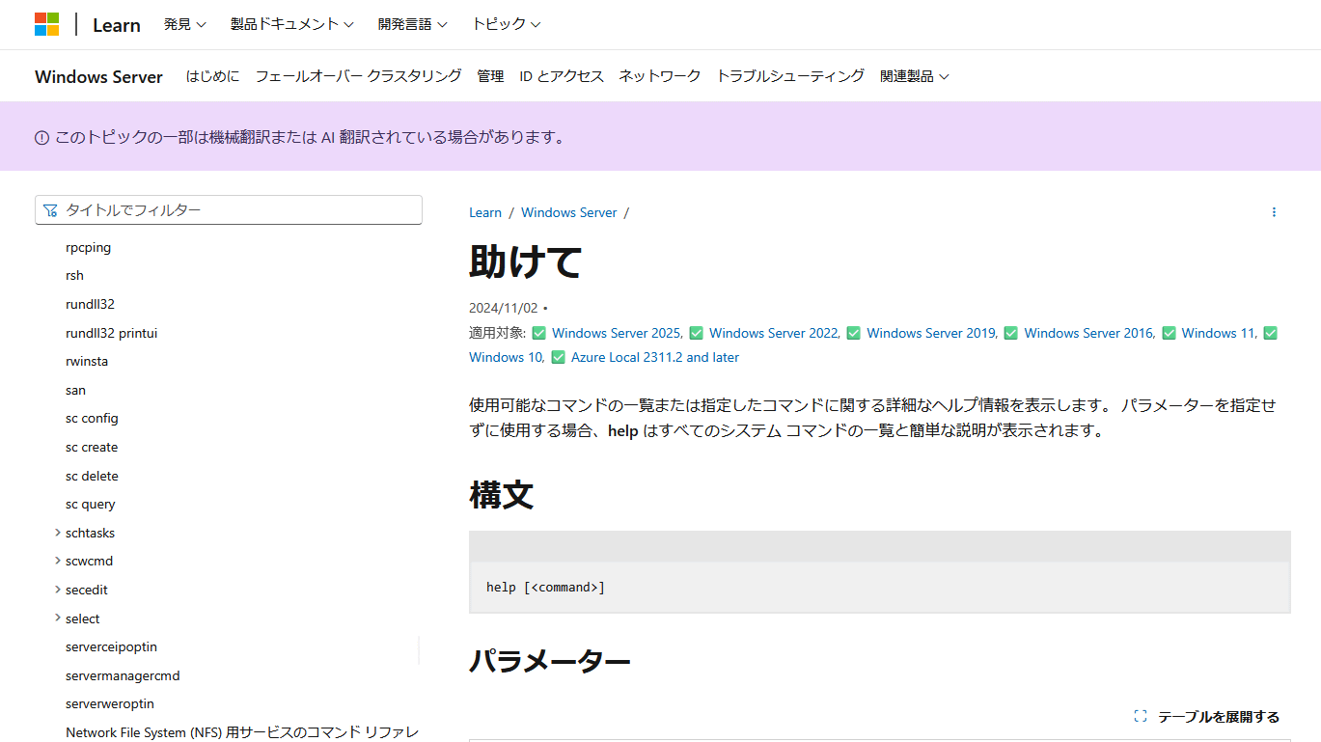The image size is (1321, 742).
Task: Open the 関連製品 dropdown
Action: (x=914, y=76)
